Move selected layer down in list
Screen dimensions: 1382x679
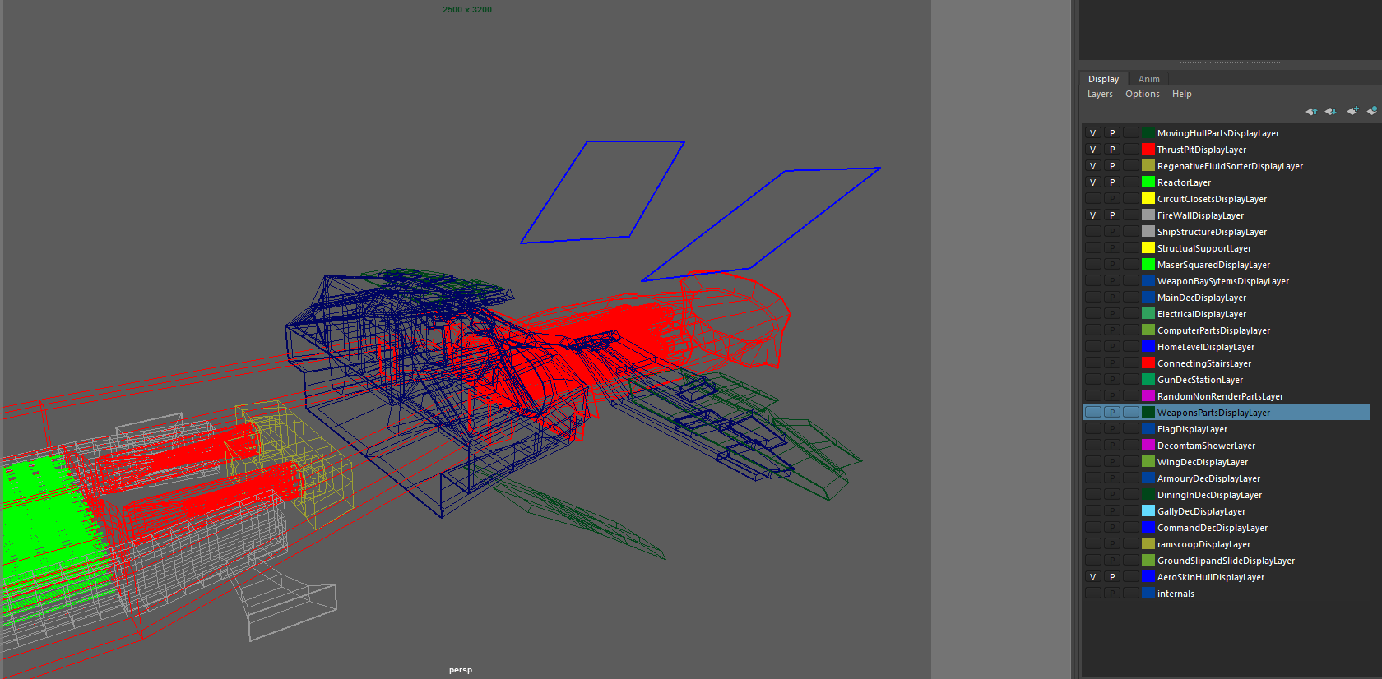click(x=1330, y=111)
